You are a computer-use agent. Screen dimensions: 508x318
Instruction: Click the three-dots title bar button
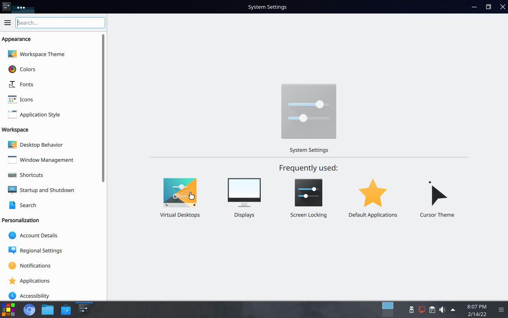pyautogui.click(x=21, y=7)
